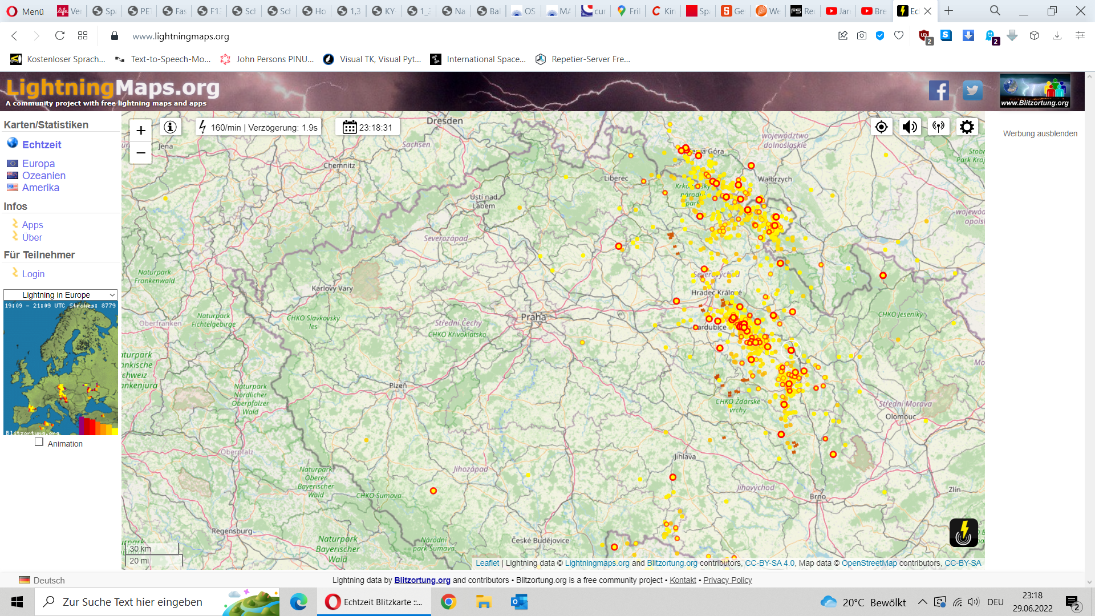The height and width of the screenshot is (616, 1095).
Task: Click the Europe lightning overview thumbnail
Action: [60, 368]
